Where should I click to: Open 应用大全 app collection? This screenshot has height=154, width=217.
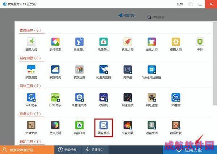pos(190,150)
